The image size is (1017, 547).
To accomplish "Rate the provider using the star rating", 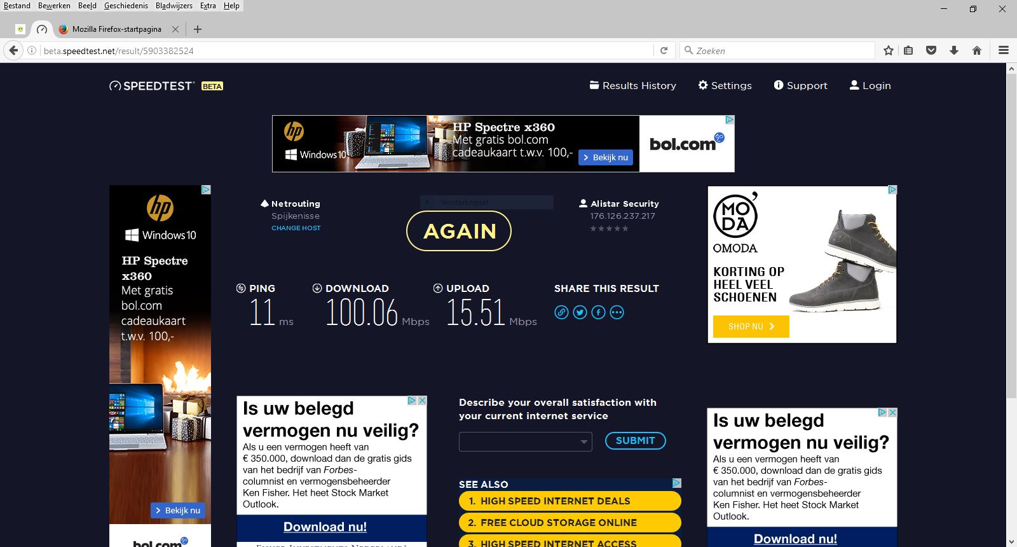I will tap(609, 228).
